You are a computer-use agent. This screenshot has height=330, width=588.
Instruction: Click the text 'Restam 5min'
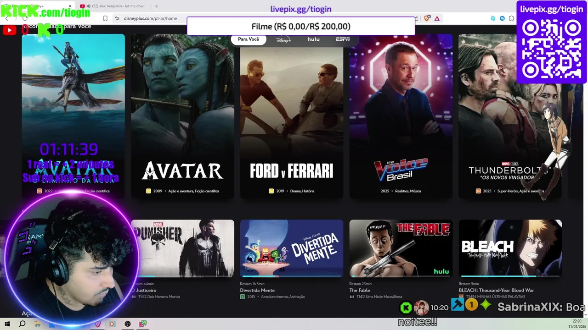(469, 284)
